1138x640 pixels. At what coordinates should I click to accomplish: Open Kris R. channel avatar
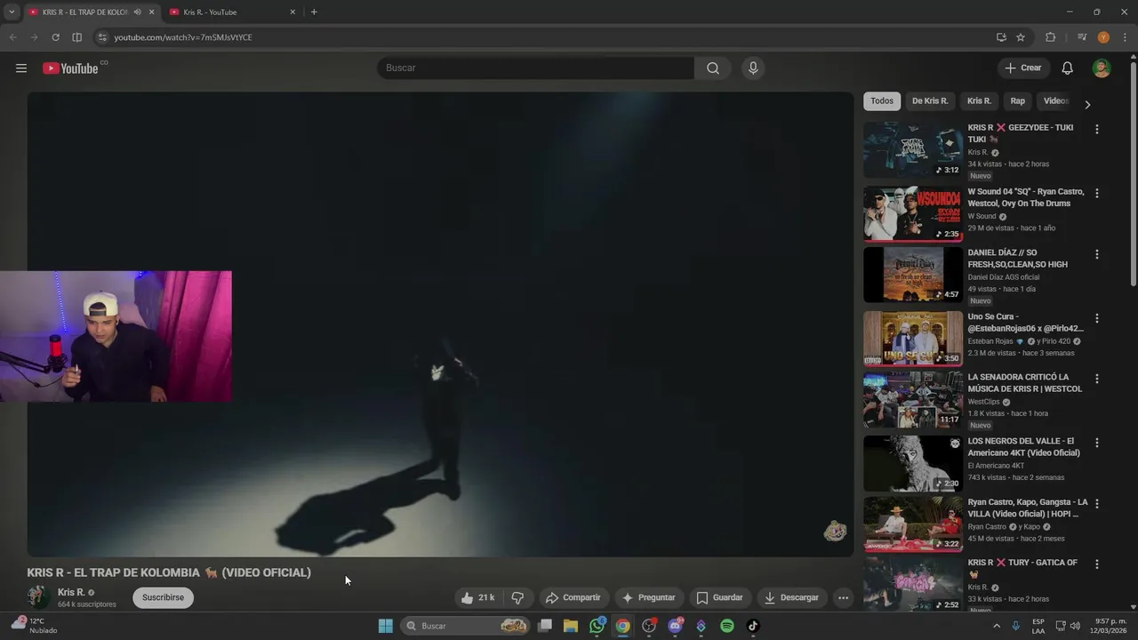coord(38,597)
